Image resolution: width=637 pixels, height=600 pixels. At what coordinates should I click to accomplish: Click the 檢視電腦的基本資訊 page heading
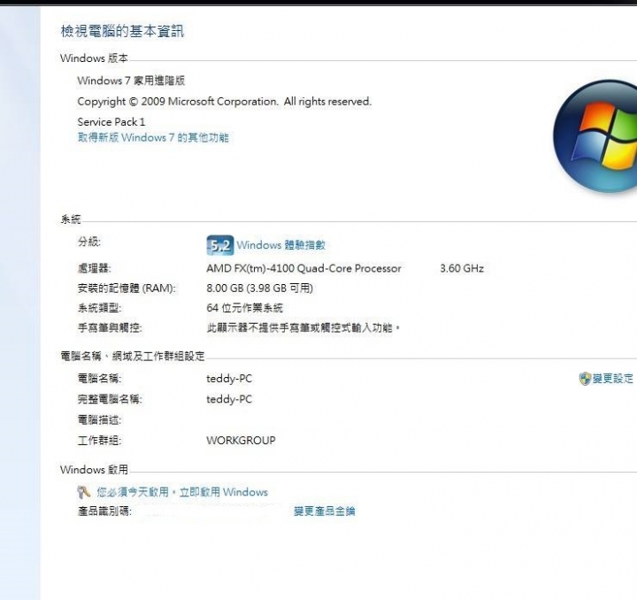[x=122, y=31]
